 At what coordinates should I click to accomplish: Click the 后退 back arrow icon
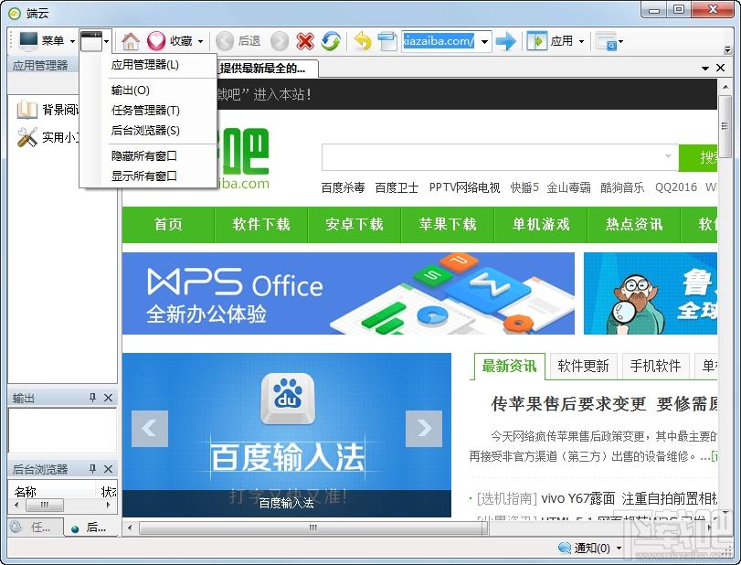(225, 42)
